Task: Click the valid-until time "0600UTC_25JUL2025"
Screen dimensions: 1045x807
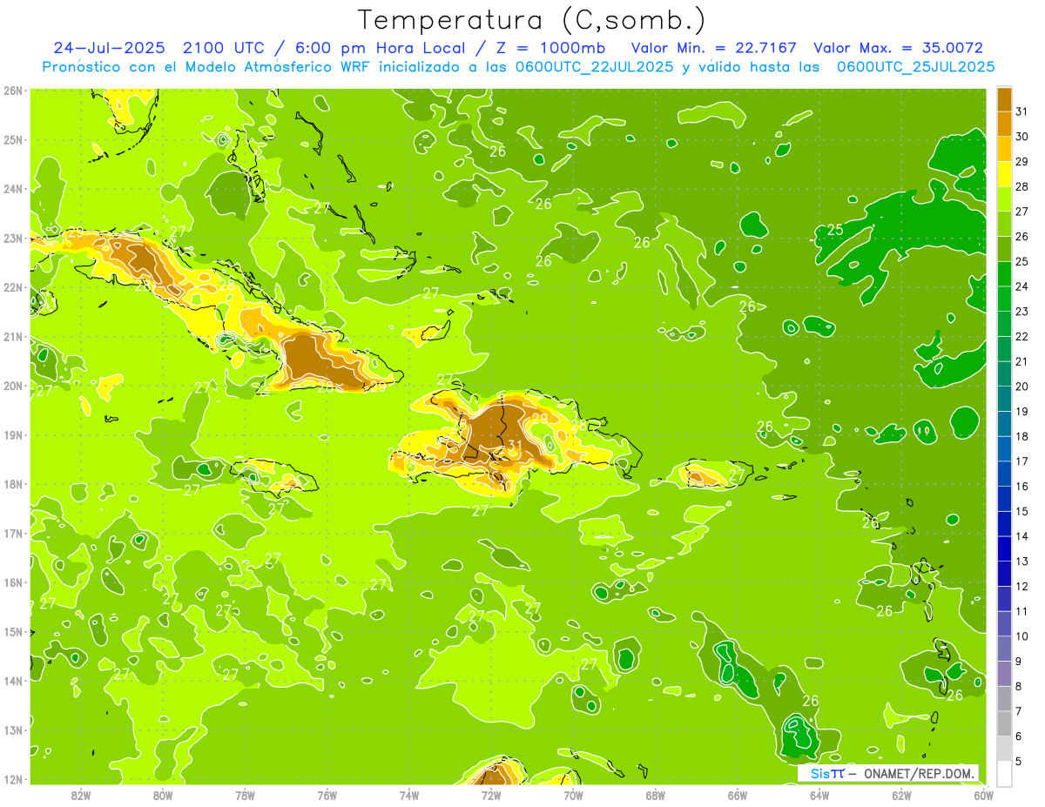Action: [x=916, y=67]
